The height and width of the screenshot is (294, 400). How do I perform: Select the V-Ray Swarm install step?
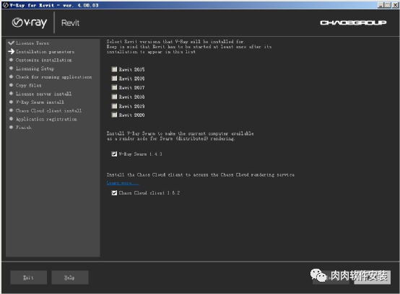[40, 102]
